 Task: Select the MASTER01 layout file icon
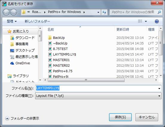[x=50, y=60]
